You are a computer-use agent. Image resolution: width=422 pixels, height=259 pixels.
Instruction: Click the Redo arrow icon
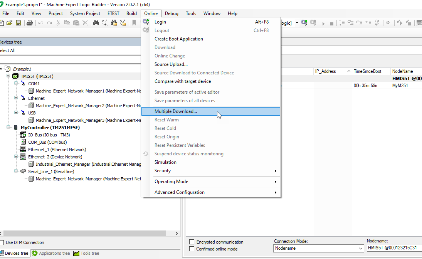point(49,23)
